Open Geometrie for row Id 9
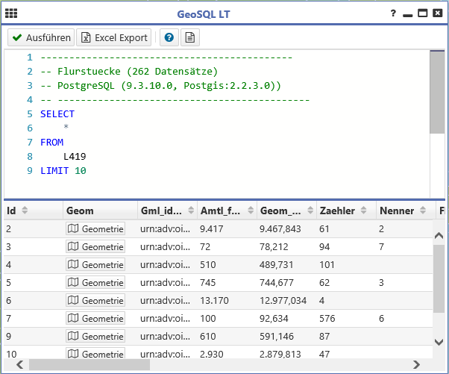This screenshot has height=374, width=449. coord(95,336)
